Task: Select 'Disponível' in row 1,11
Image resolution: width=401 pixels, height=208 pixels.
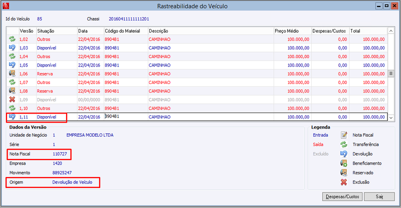Action: [46, 117]
